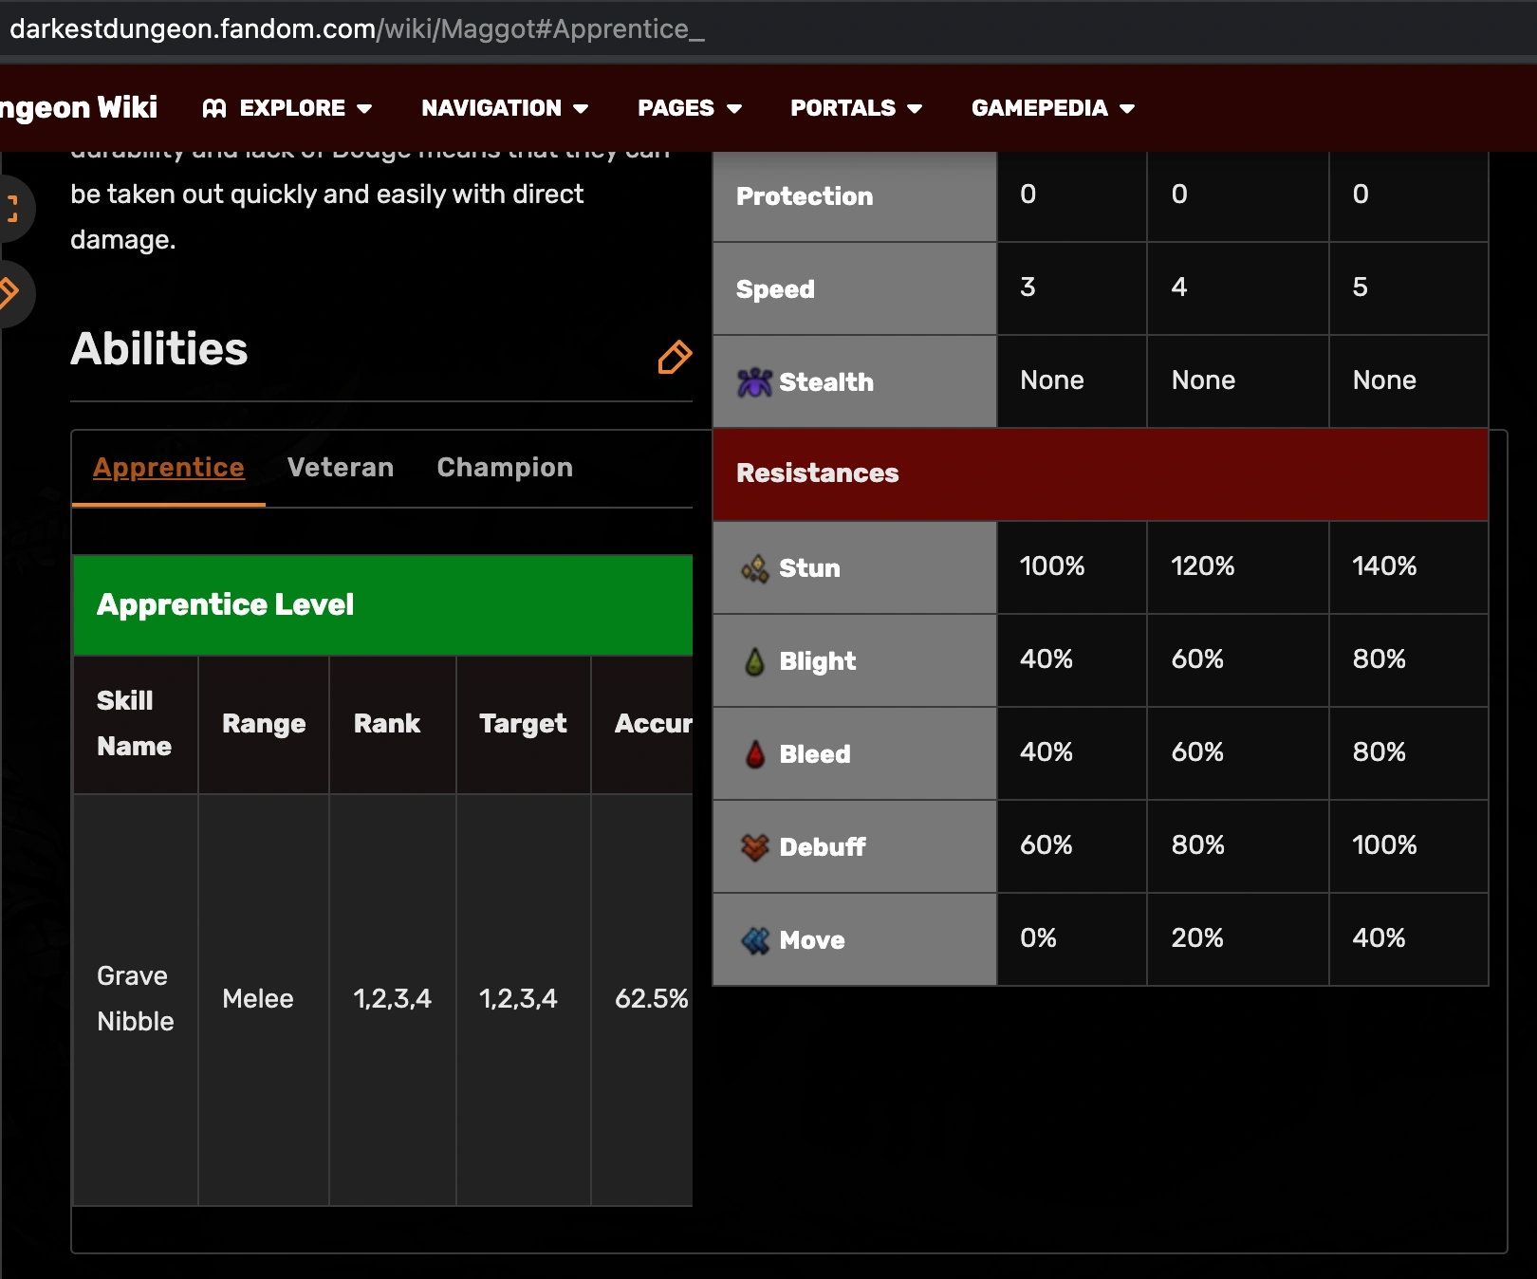Select the Apprentice tab
The image size is (1537, 1279).
point(169,468)
